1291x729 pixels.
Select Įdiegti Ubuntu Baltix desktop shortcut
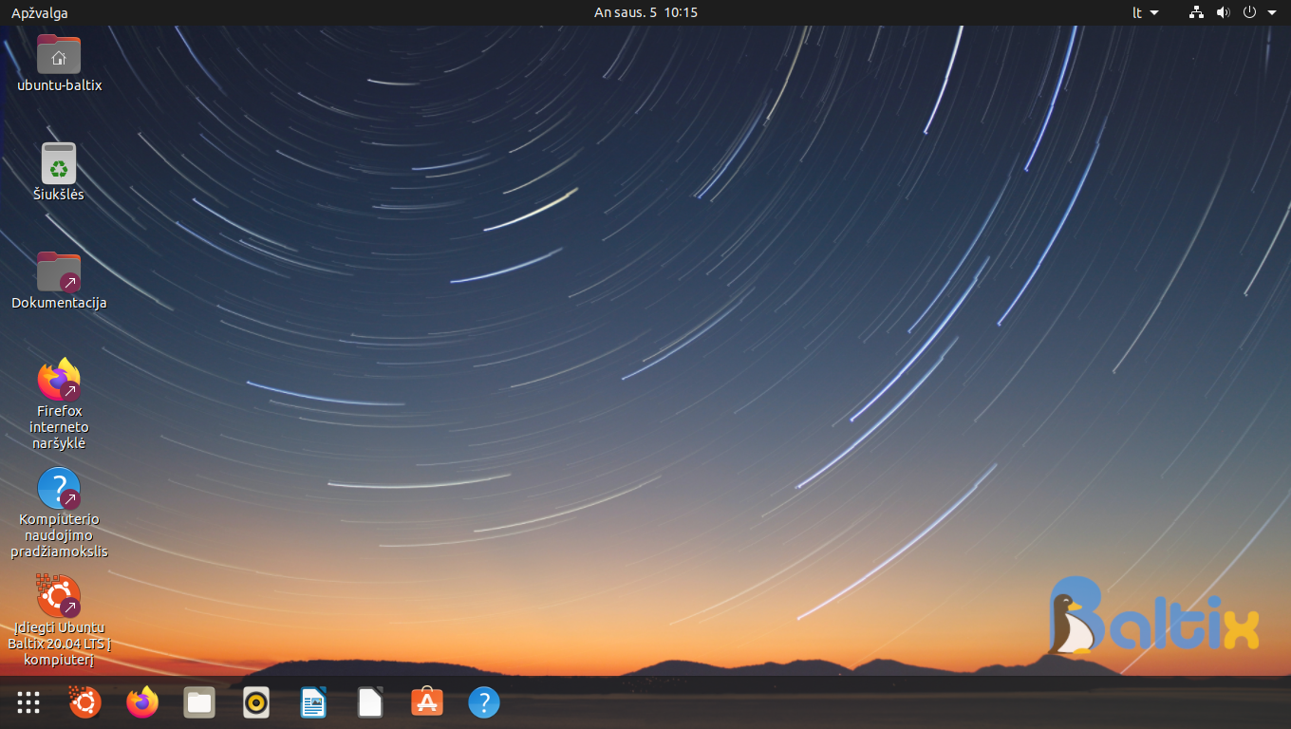click(59, 597)
